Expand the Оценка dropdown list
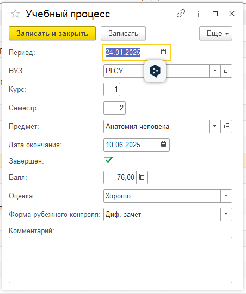Image resolution: width=246 pixels, height=294 pixels. click(226, 196)
